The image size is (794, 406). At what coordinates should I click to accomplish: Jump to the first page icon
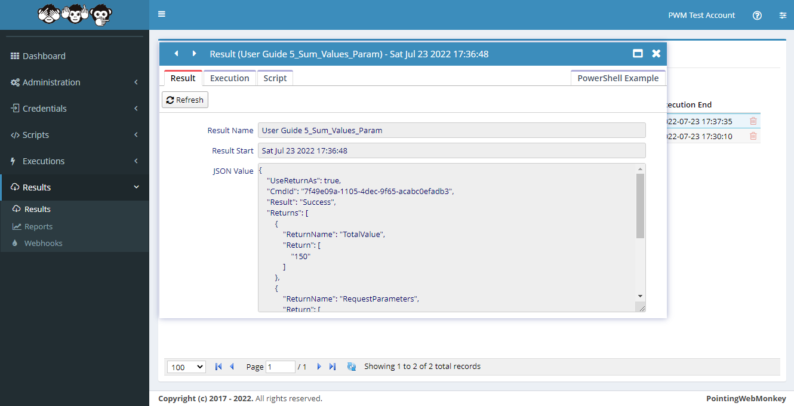point(218,367)
